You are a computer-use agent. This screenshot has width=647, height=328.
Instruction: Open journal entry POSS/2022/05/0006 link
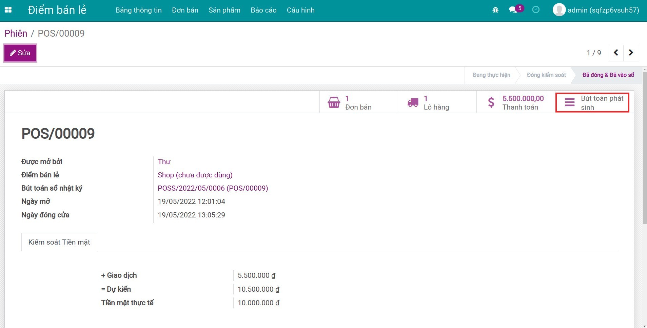(213, 188)
